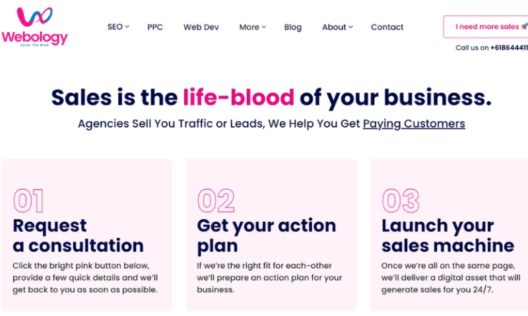The width and height of the screenshot is (528, 316).
Task: Click the rocket icon in sales button
Action: pyautogui.click(x=524, y=27)
